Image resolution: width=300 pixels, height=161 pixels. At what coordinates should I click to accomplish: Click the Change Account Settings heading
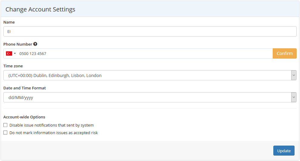tap(40, 9)
